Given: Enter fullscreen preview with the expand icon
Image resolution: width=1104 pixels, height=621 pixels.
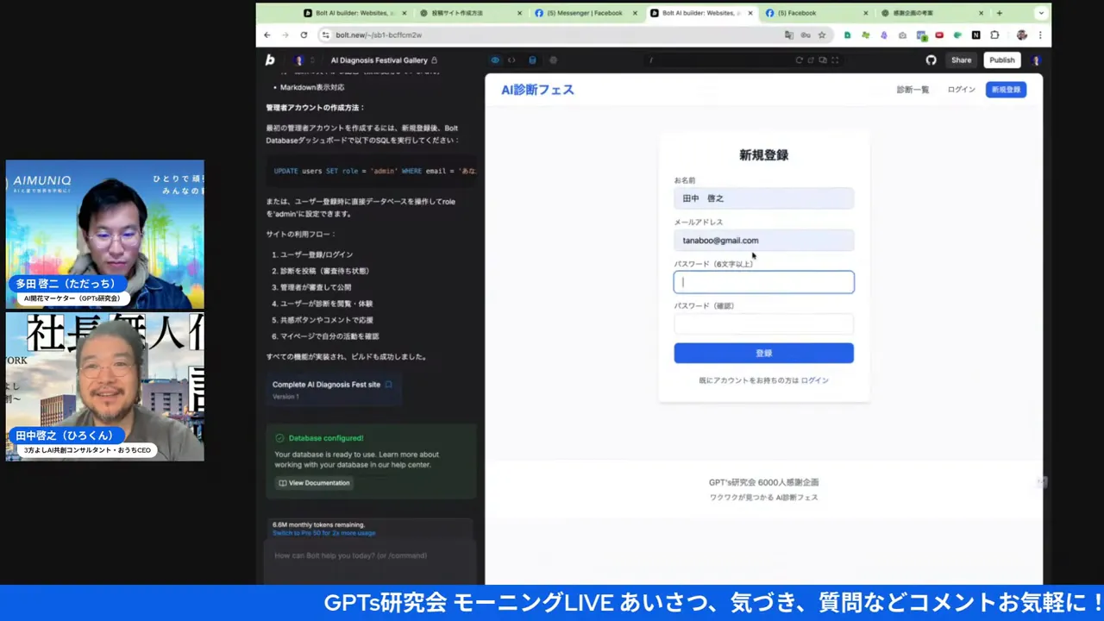Looking at the screenshot, I should (834, 60).
